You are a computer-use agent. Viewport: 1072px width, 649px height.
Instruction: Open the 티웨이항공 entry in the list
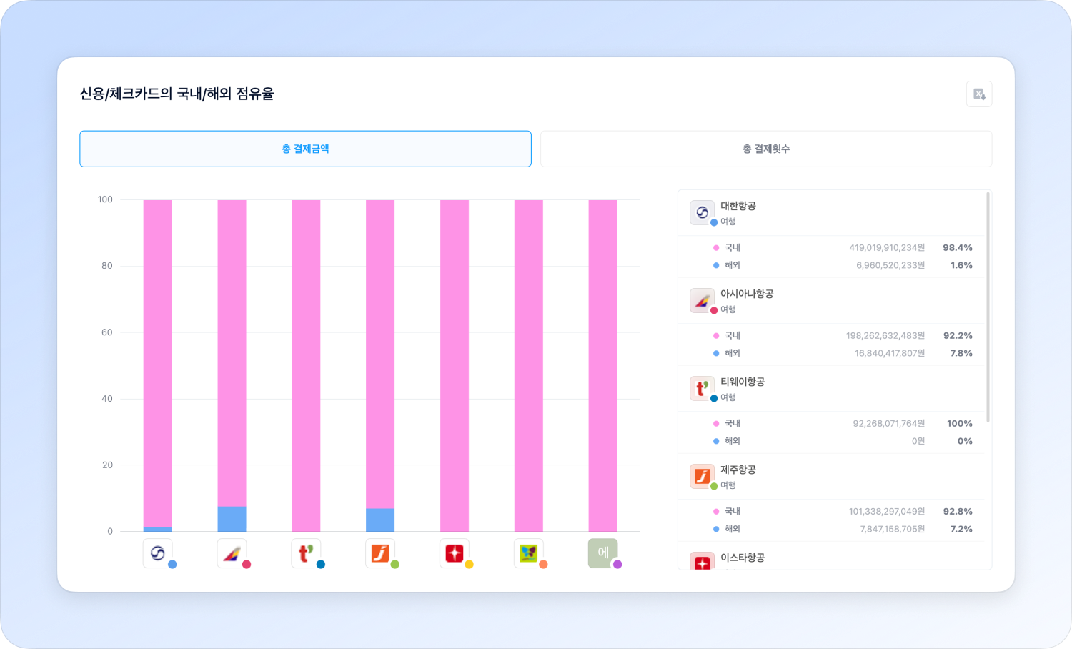742,382
